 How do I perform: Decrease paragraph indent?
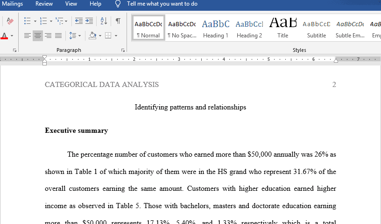click(79, 21)
